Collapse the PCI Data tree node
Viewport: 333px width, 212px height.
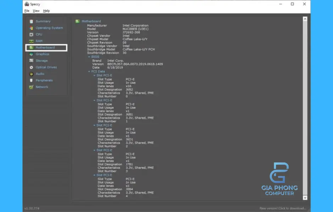pos(89,72)
